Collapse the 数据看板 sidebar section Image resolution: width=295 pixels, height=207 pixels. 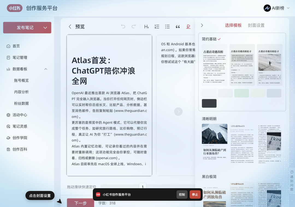point(46,69)
